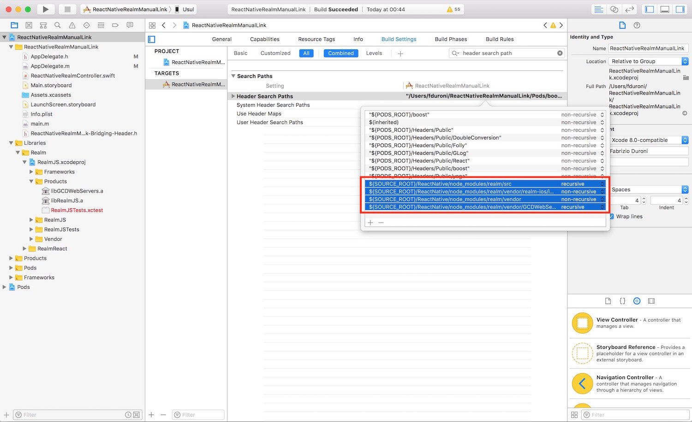Add a new header search path entry
692x422 pixels.
pos(370,223)
